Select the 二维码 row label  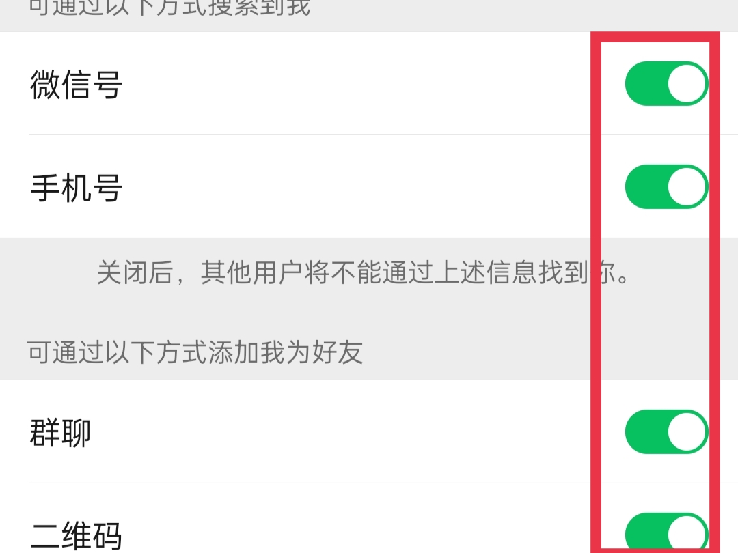coord(77,535)
